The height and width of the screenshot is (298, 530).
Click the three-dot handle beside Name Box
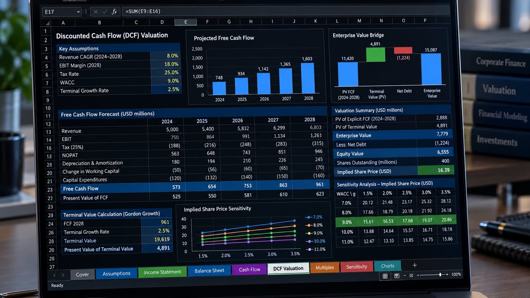(86, 12)
